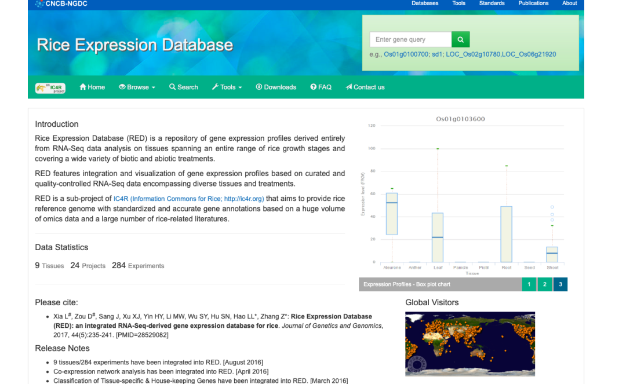Open Databases in top menu
The width and height of the screenshot is (626, 384).
pos(425,3)
